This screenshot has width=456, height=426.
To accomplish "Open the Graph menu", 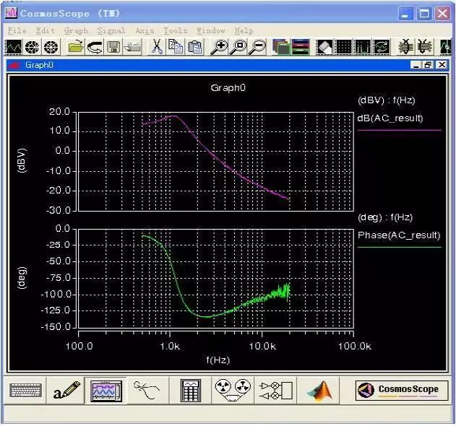I will [x=76, y=30].
